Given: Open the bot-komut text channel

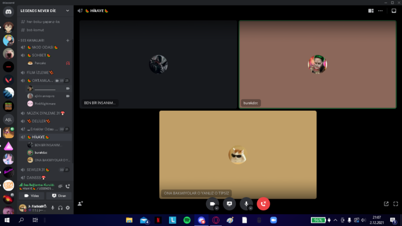Looking at the screenshot, I should (x=35, y=30).
